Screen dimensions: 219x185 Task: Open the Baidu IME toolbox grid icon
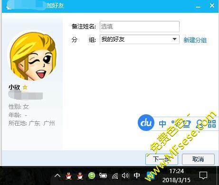[x=212, y=124]
